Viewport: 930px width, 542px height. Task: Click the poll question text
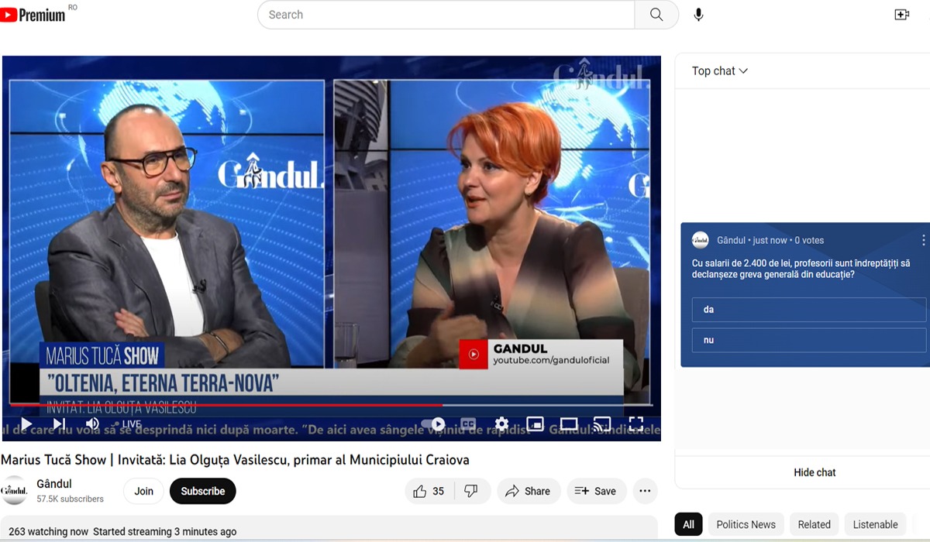click(x=801, y=269)
